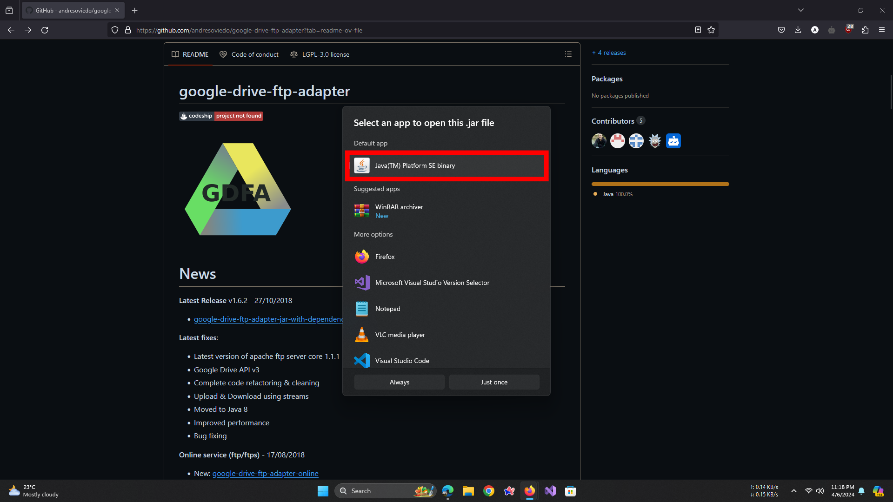This screenshot has height=502, width=893.
Task: Open google-drive-ftp-adapter-online link
Action: click(265, 473)
